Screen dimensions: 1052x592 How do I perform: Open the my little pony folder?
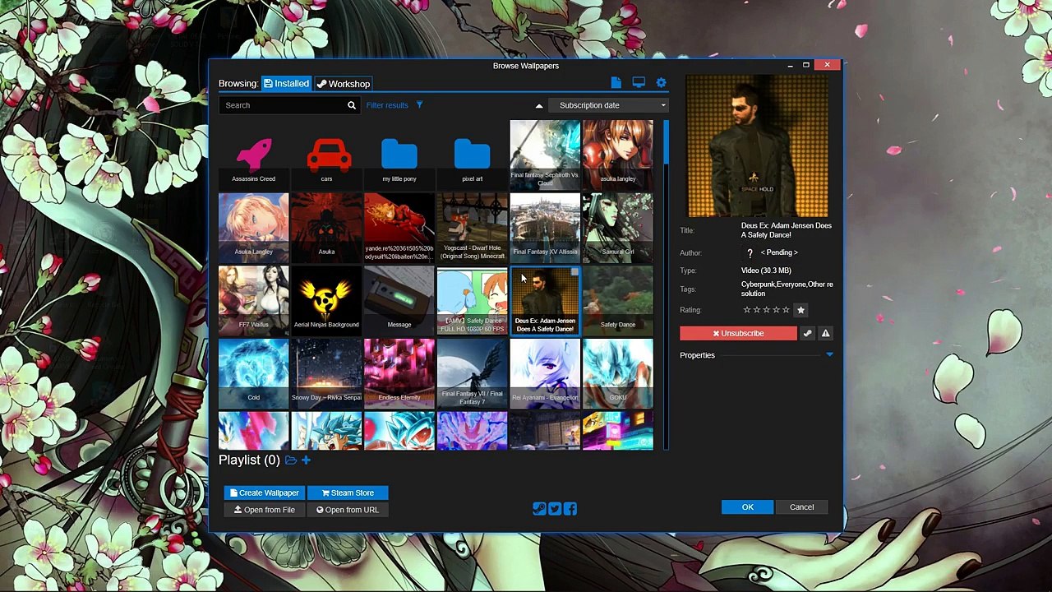399,156
